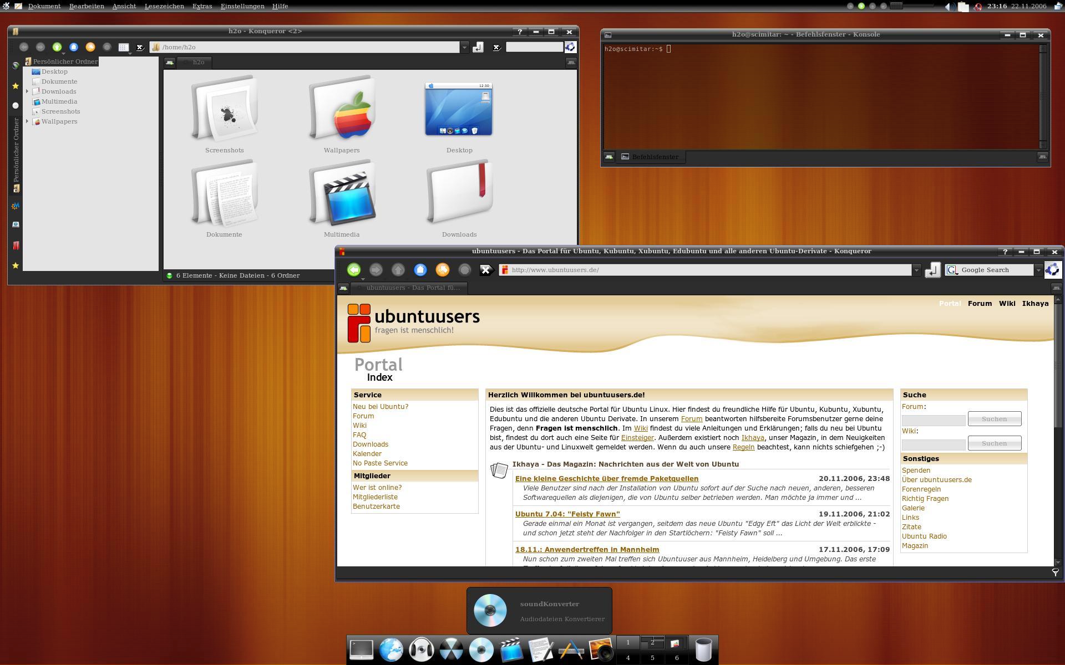Image resolution: width=1065 pixels, height=665 pixels.
Task: Open the Ikhaya link in the page header
Action: tap(1035, 304)
